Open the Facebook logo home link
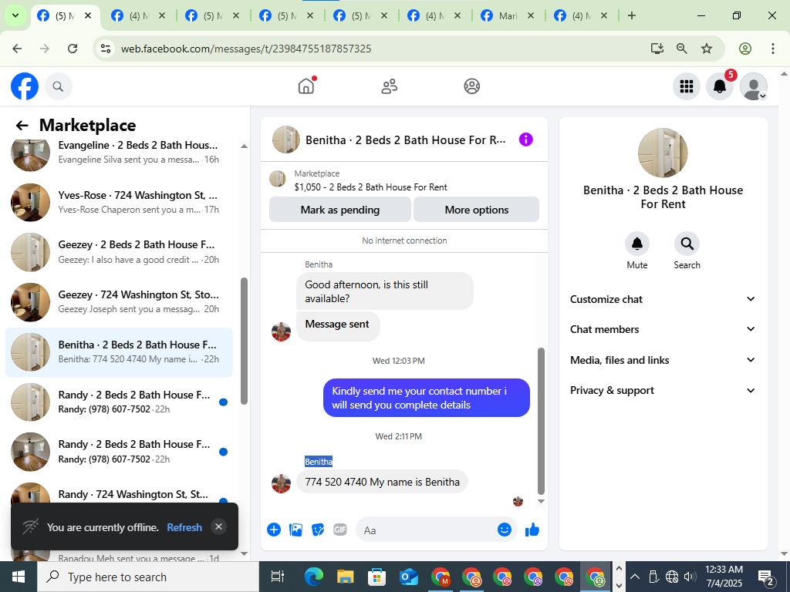 [x=24, y=86]
